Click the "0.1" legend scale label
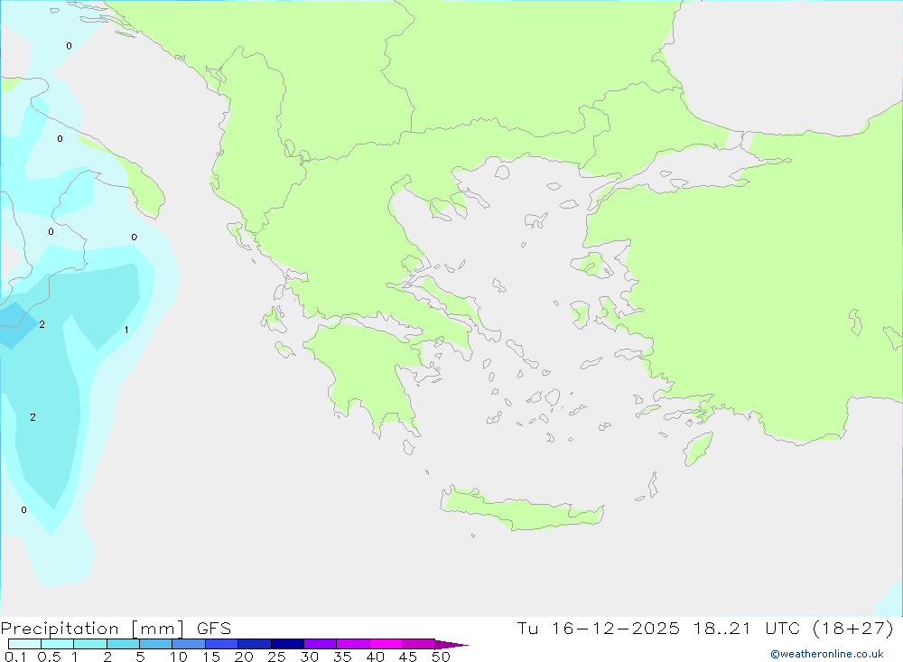 (15, 657)
